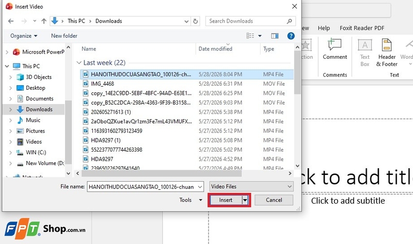Viewport: 413px width, 244px height.
Task: Close the Insert Video dialog
Action: tap(294, 6)
